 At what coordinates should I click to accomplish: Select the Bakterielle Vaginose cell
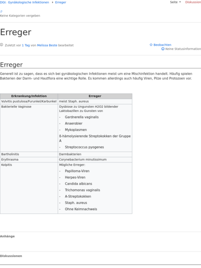pyautogui.click(x=29, y=128)
